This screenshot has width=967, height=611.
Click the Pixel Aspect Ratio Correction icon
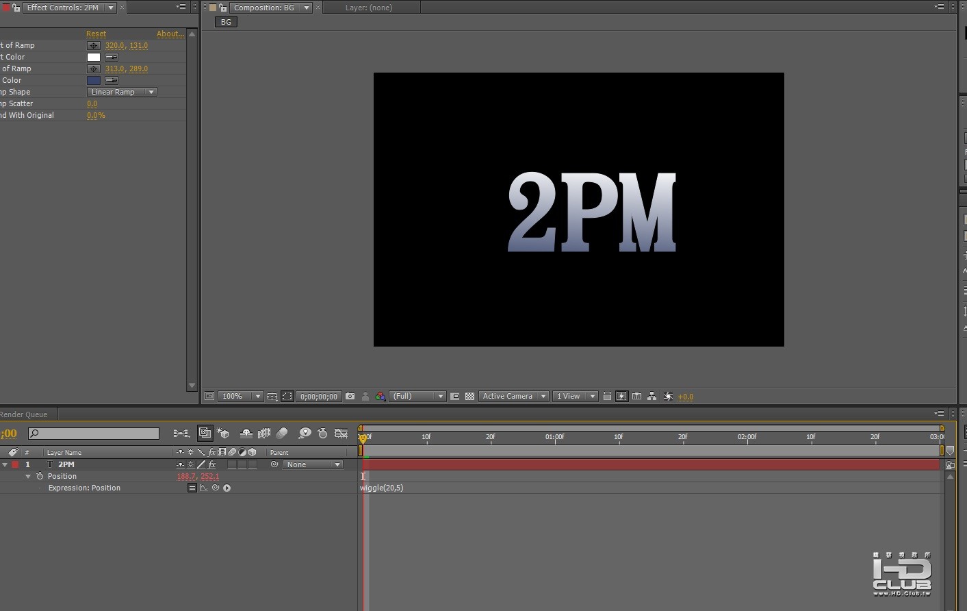pyautogui.click(x=607, y=397)
